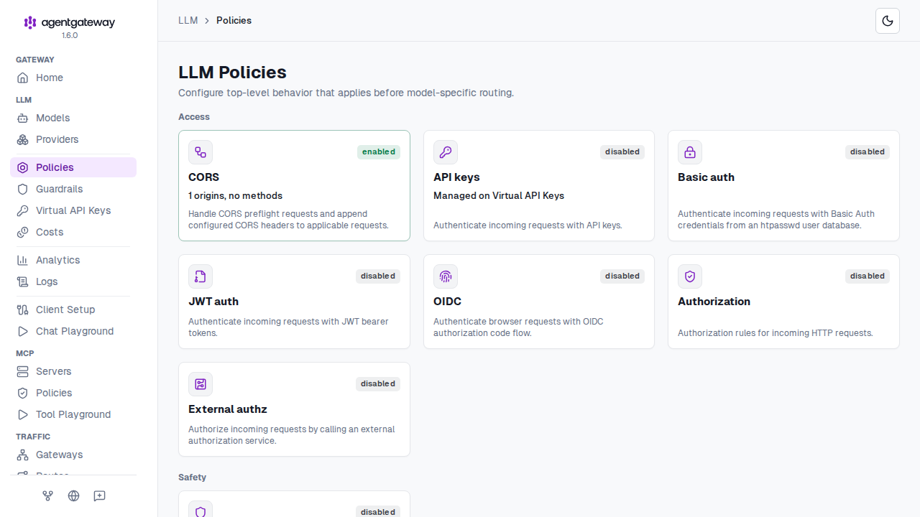Click the Virtual API Keys key icon
Image resolution: width=920 pixels, height=517 pixels.
point(23,210)
